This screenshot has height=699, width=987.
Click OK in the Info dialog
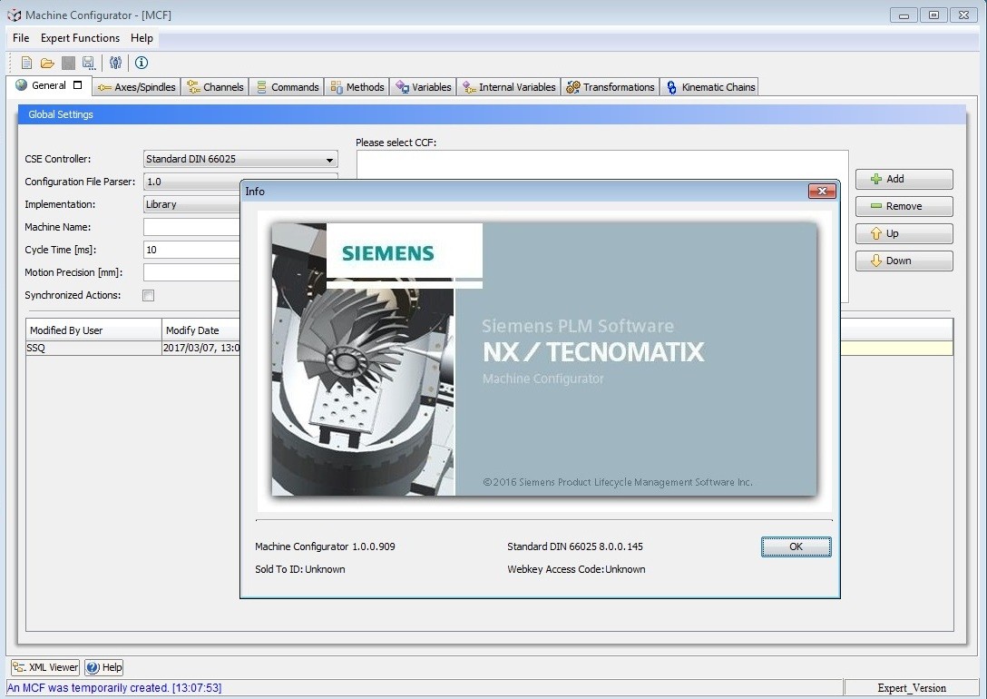(796, 546)
